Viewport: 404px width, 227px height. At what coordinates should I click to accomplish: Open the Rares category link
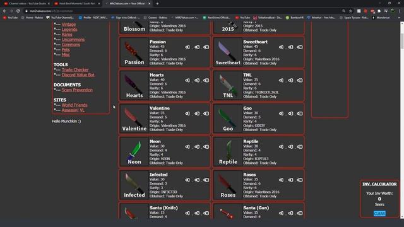pos(67,35)
